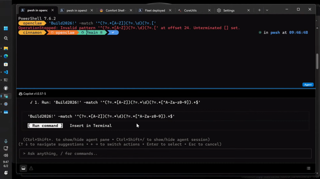
Task: Switch to the Settings tab
Action: [229, 10]
